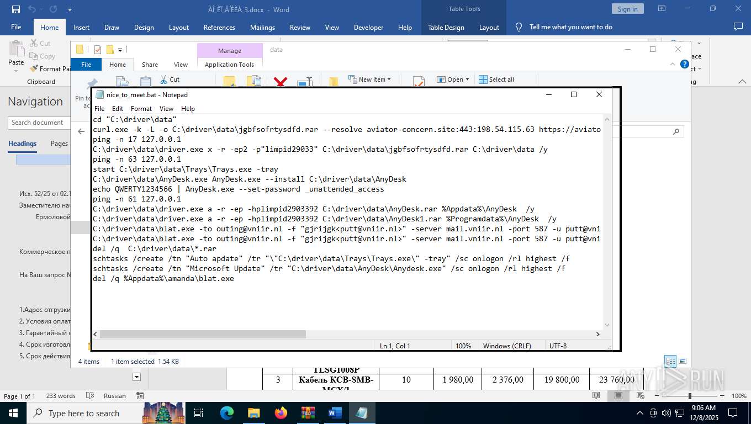This screenshot has width=751, height=424.
Task: Open the Comments pane icon in Word
Action: point(738,26)
